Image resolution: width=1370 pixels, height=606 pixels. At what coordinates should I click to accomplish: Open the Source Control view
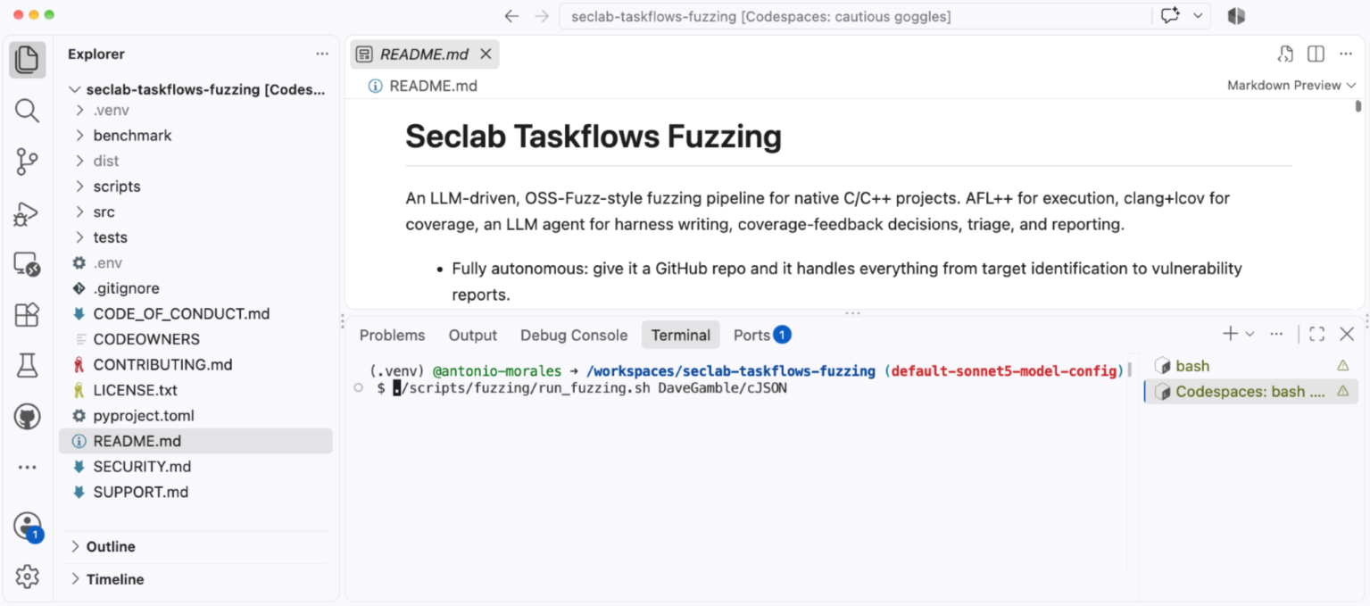tap(28, 162)
